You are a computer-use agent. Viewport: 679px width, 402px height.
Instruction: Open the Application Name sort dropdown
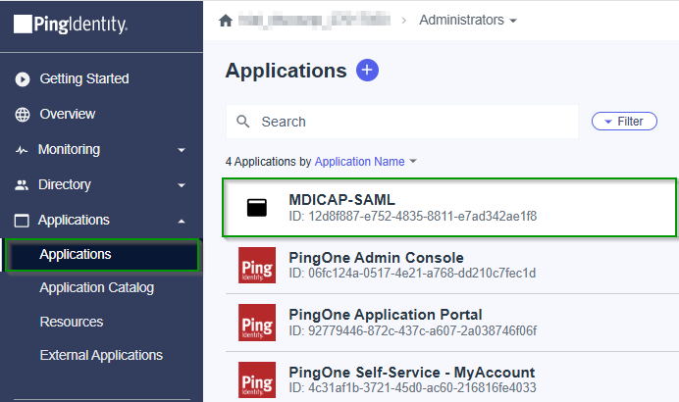click(365, 162)
